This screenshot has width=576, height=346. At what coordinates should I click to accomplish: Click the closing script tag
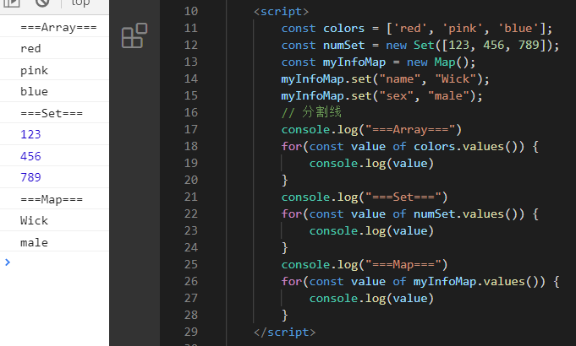[x=285, y=332]
